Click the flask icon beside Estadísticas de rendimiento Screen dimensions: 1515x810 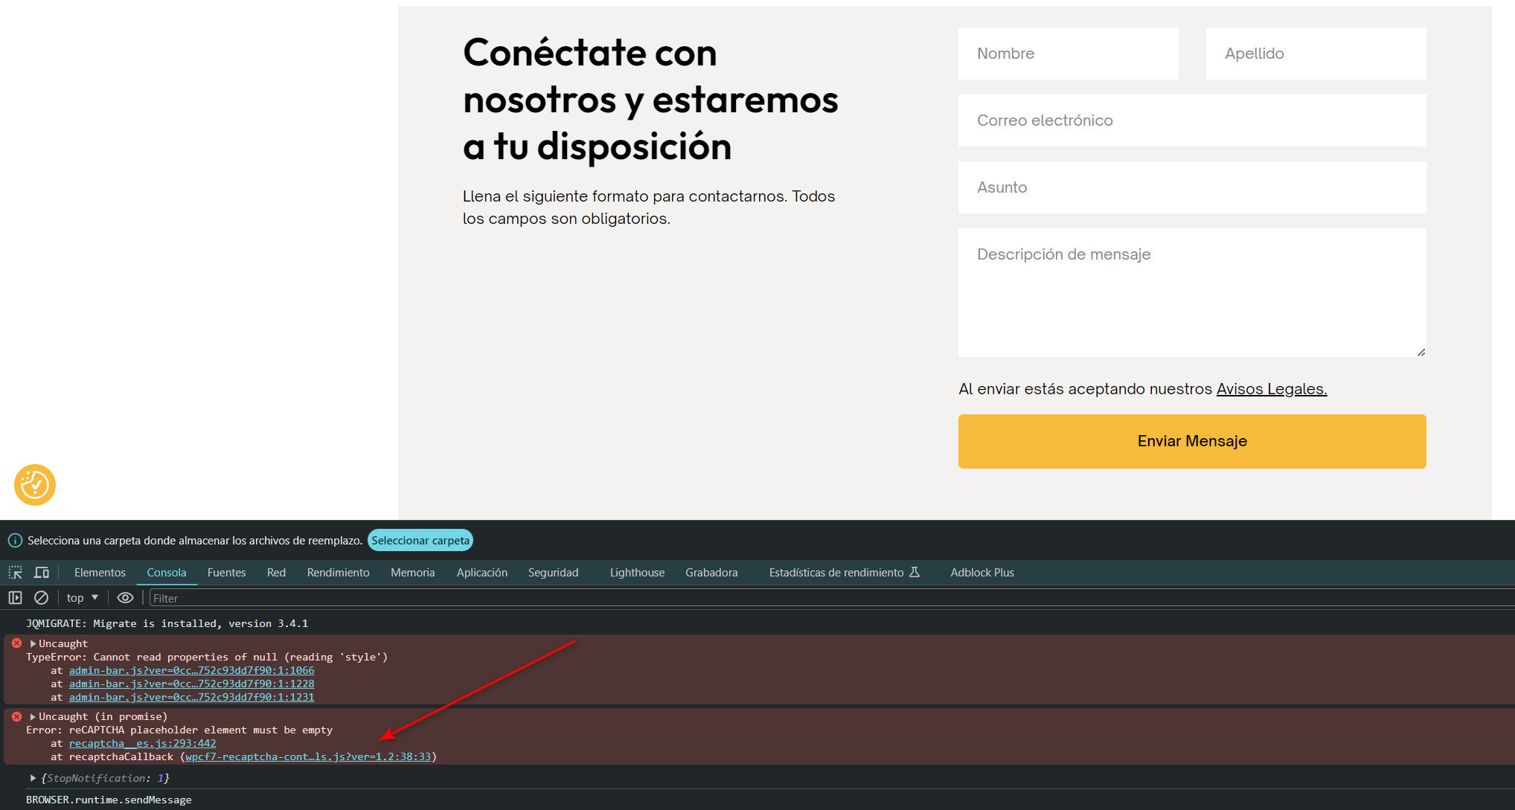pos(915,572)
